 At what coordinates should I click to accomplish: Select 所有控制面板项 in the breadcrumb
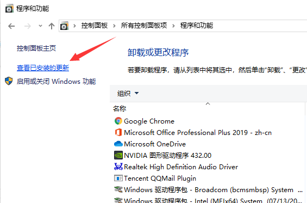tap(144, 26)
